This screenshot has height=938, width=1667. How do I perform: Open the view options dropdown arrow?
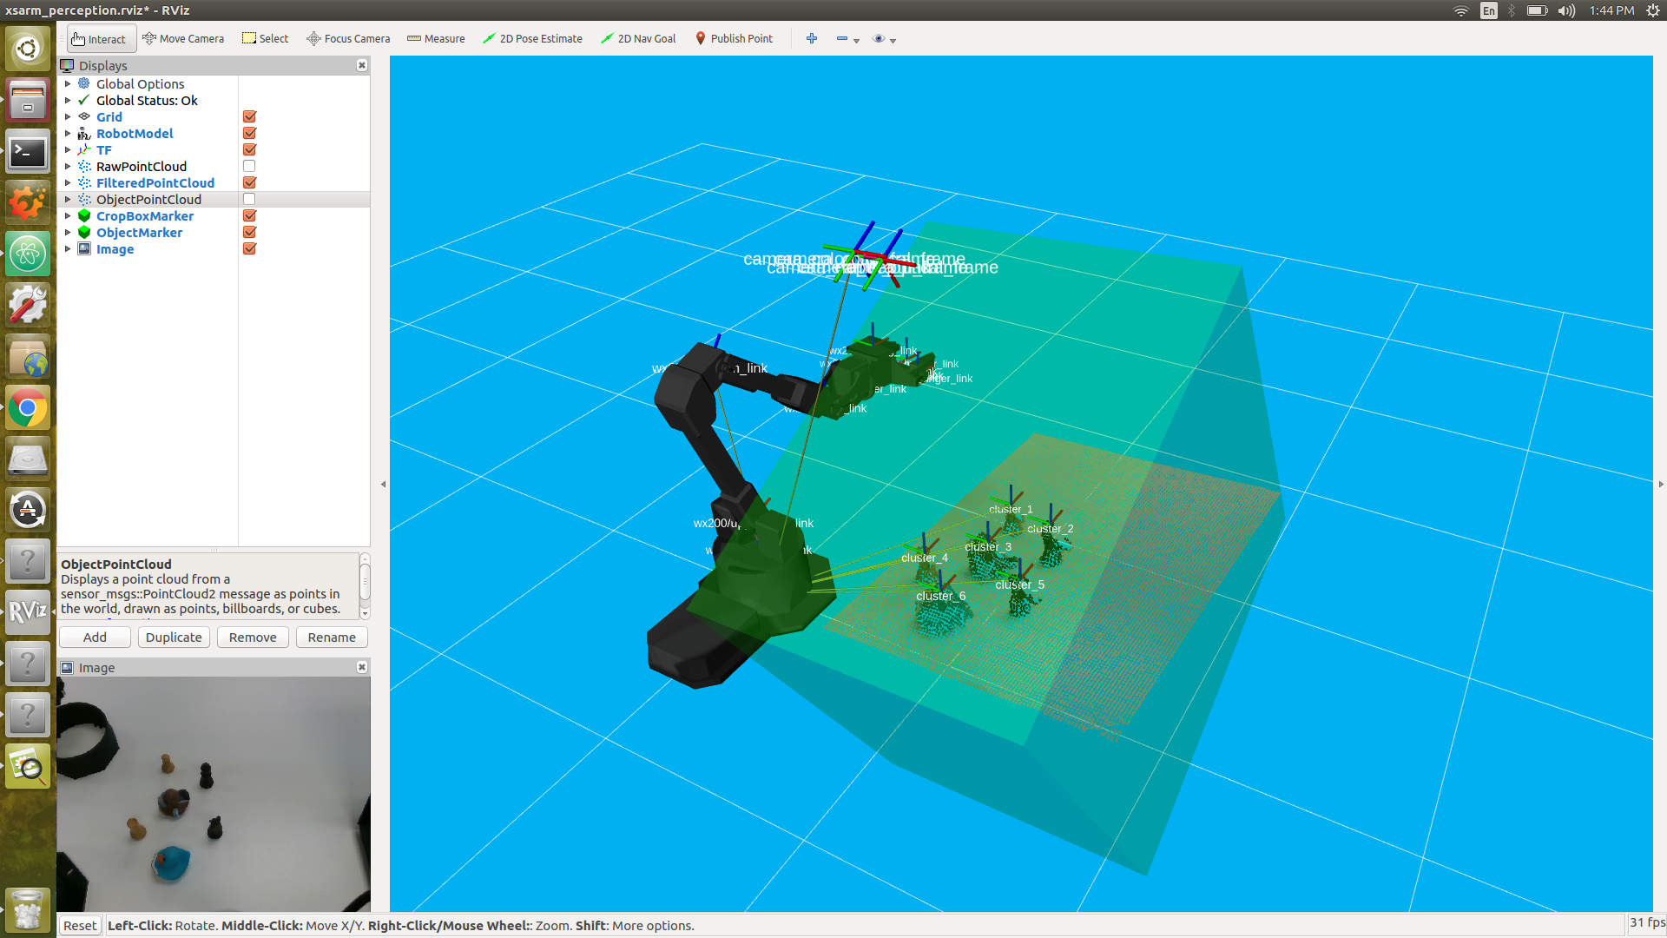pyautogui.click(x=893, y=41)
